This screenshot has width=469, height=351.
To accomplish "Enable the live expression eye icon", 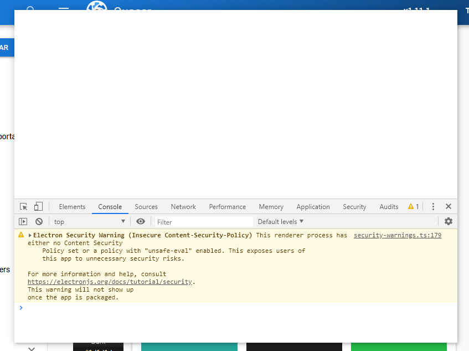I will [x=141, y=221].
